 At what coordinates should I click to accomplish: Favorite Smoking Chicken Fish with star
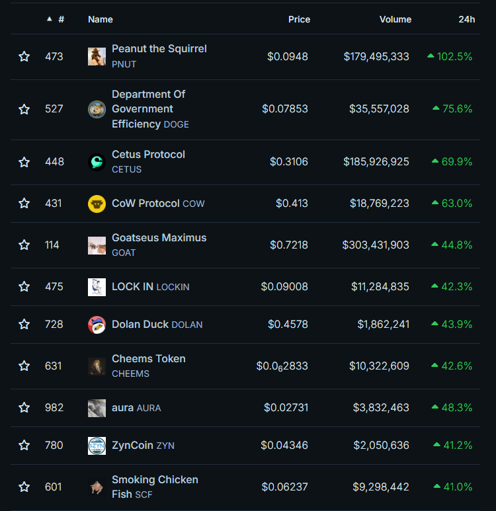pos(24,487)
